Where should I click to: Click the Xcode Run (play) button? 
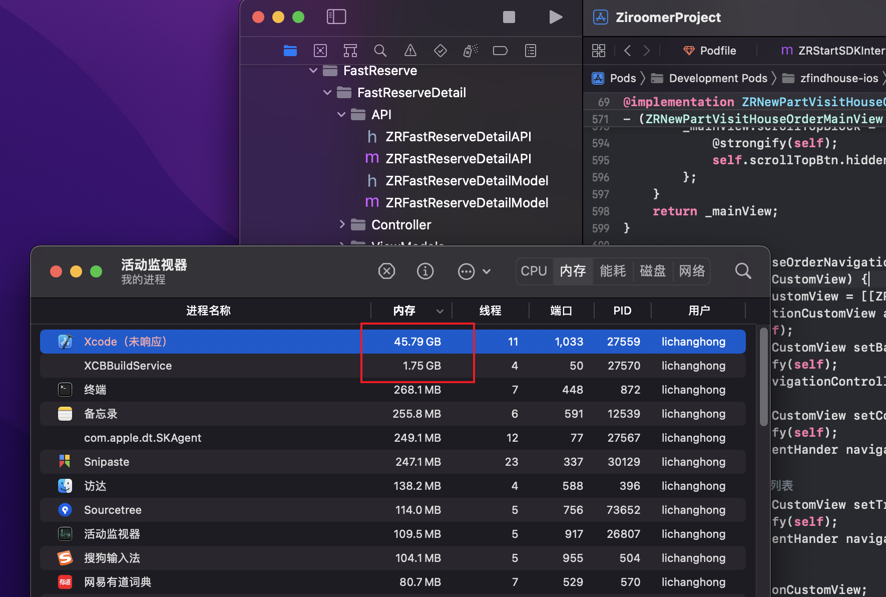[x=555, y=17]
